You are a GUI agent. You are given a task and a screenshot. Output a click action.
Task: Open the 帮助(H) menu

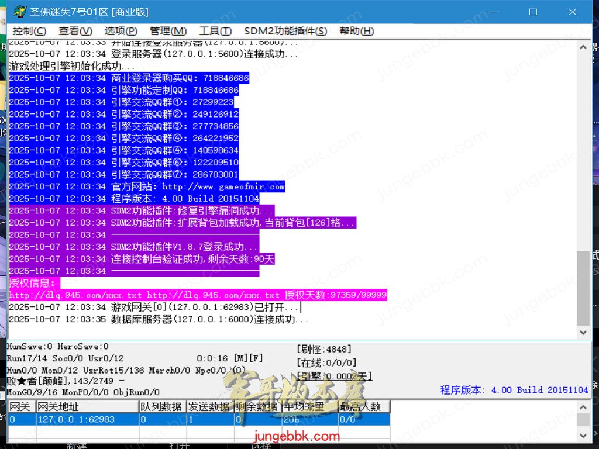356,31
